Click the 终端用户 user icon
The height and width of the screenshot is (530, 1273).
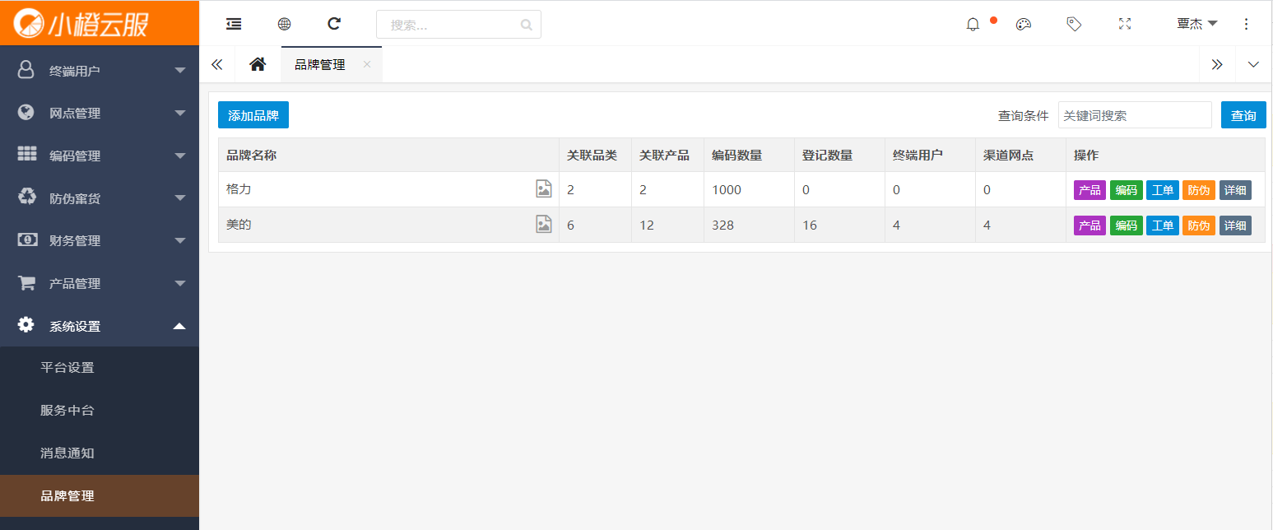pos(26,70)
